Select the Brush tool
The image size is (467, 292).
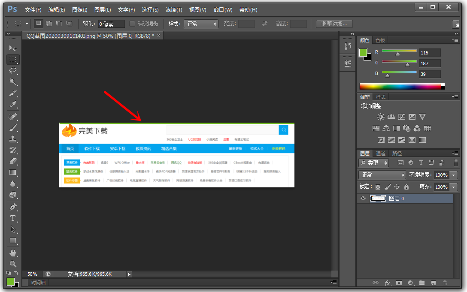click(x=13, y=128)
